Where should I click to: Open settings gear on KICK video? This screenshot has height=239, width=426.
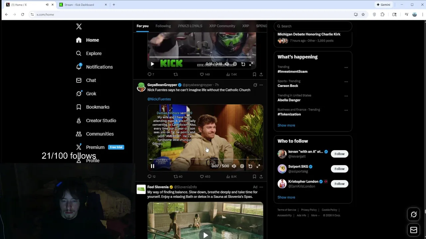235,64
